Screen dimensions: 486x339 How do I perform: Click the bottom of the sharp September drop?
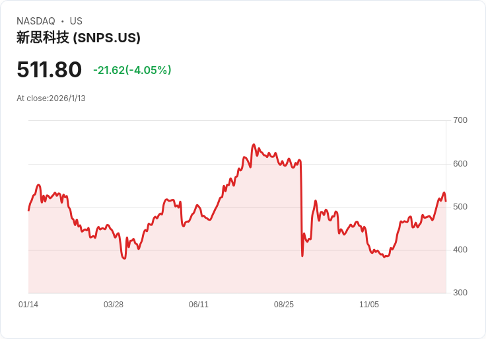[302, 256]
